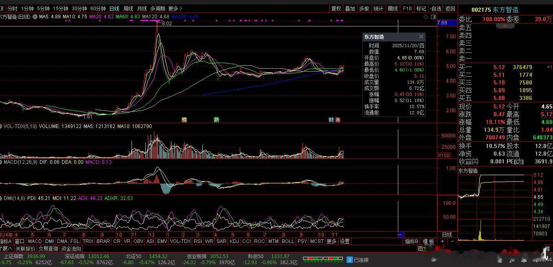Click the 指标B tab
This screenshot has width=553, height=267.
coord(411,241)
